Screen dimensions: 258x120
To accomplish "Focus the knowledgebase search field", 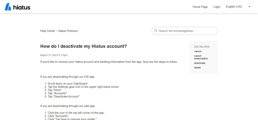I will 185,31.
